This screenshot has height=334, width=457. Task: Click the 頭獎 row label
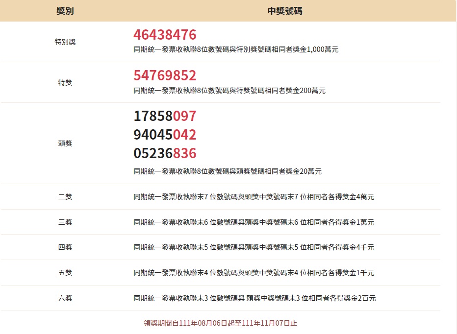click(x=65, y=143)
